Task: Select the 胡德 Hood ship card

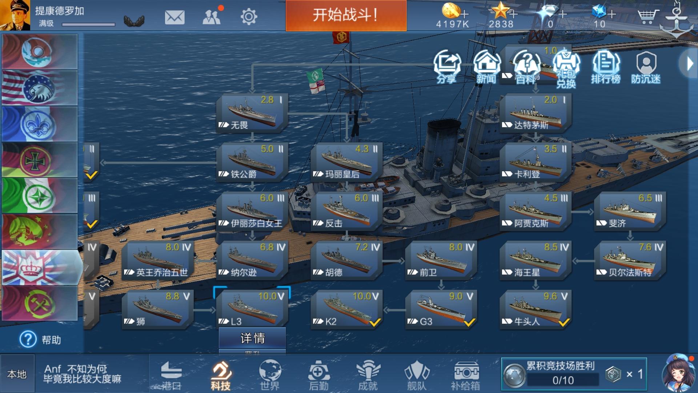Action: click(x=346, y=261)
